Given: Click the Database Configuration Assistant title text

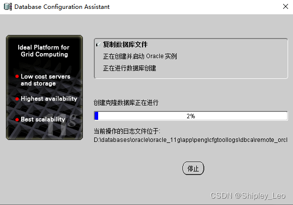Looking at the screenshot, I should tap(62, 7).
